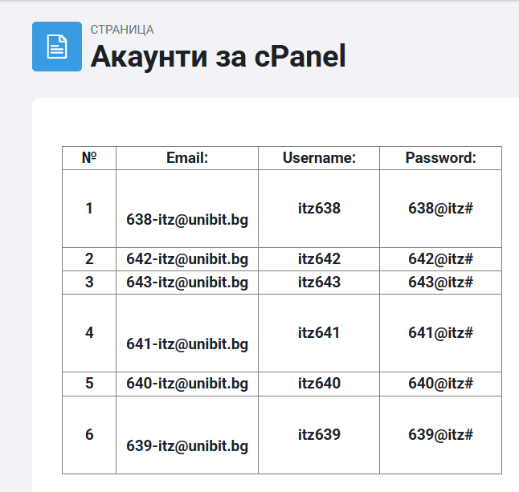Click the password cell 643@itz#
Image resolution: width=519 pixels, height=492 pixels.
(x=440, y=283)
